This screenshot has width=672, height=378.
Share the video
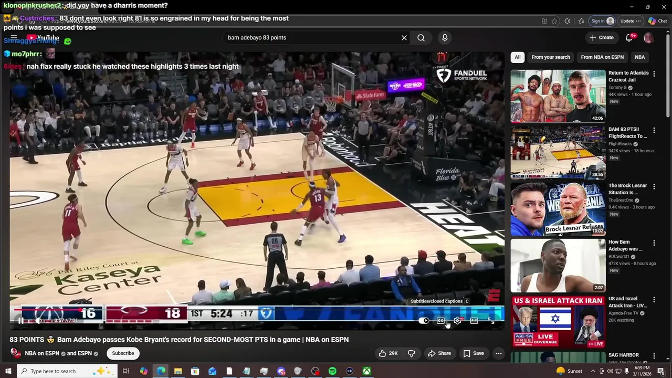pyautogui.click(x=439, y=353)
